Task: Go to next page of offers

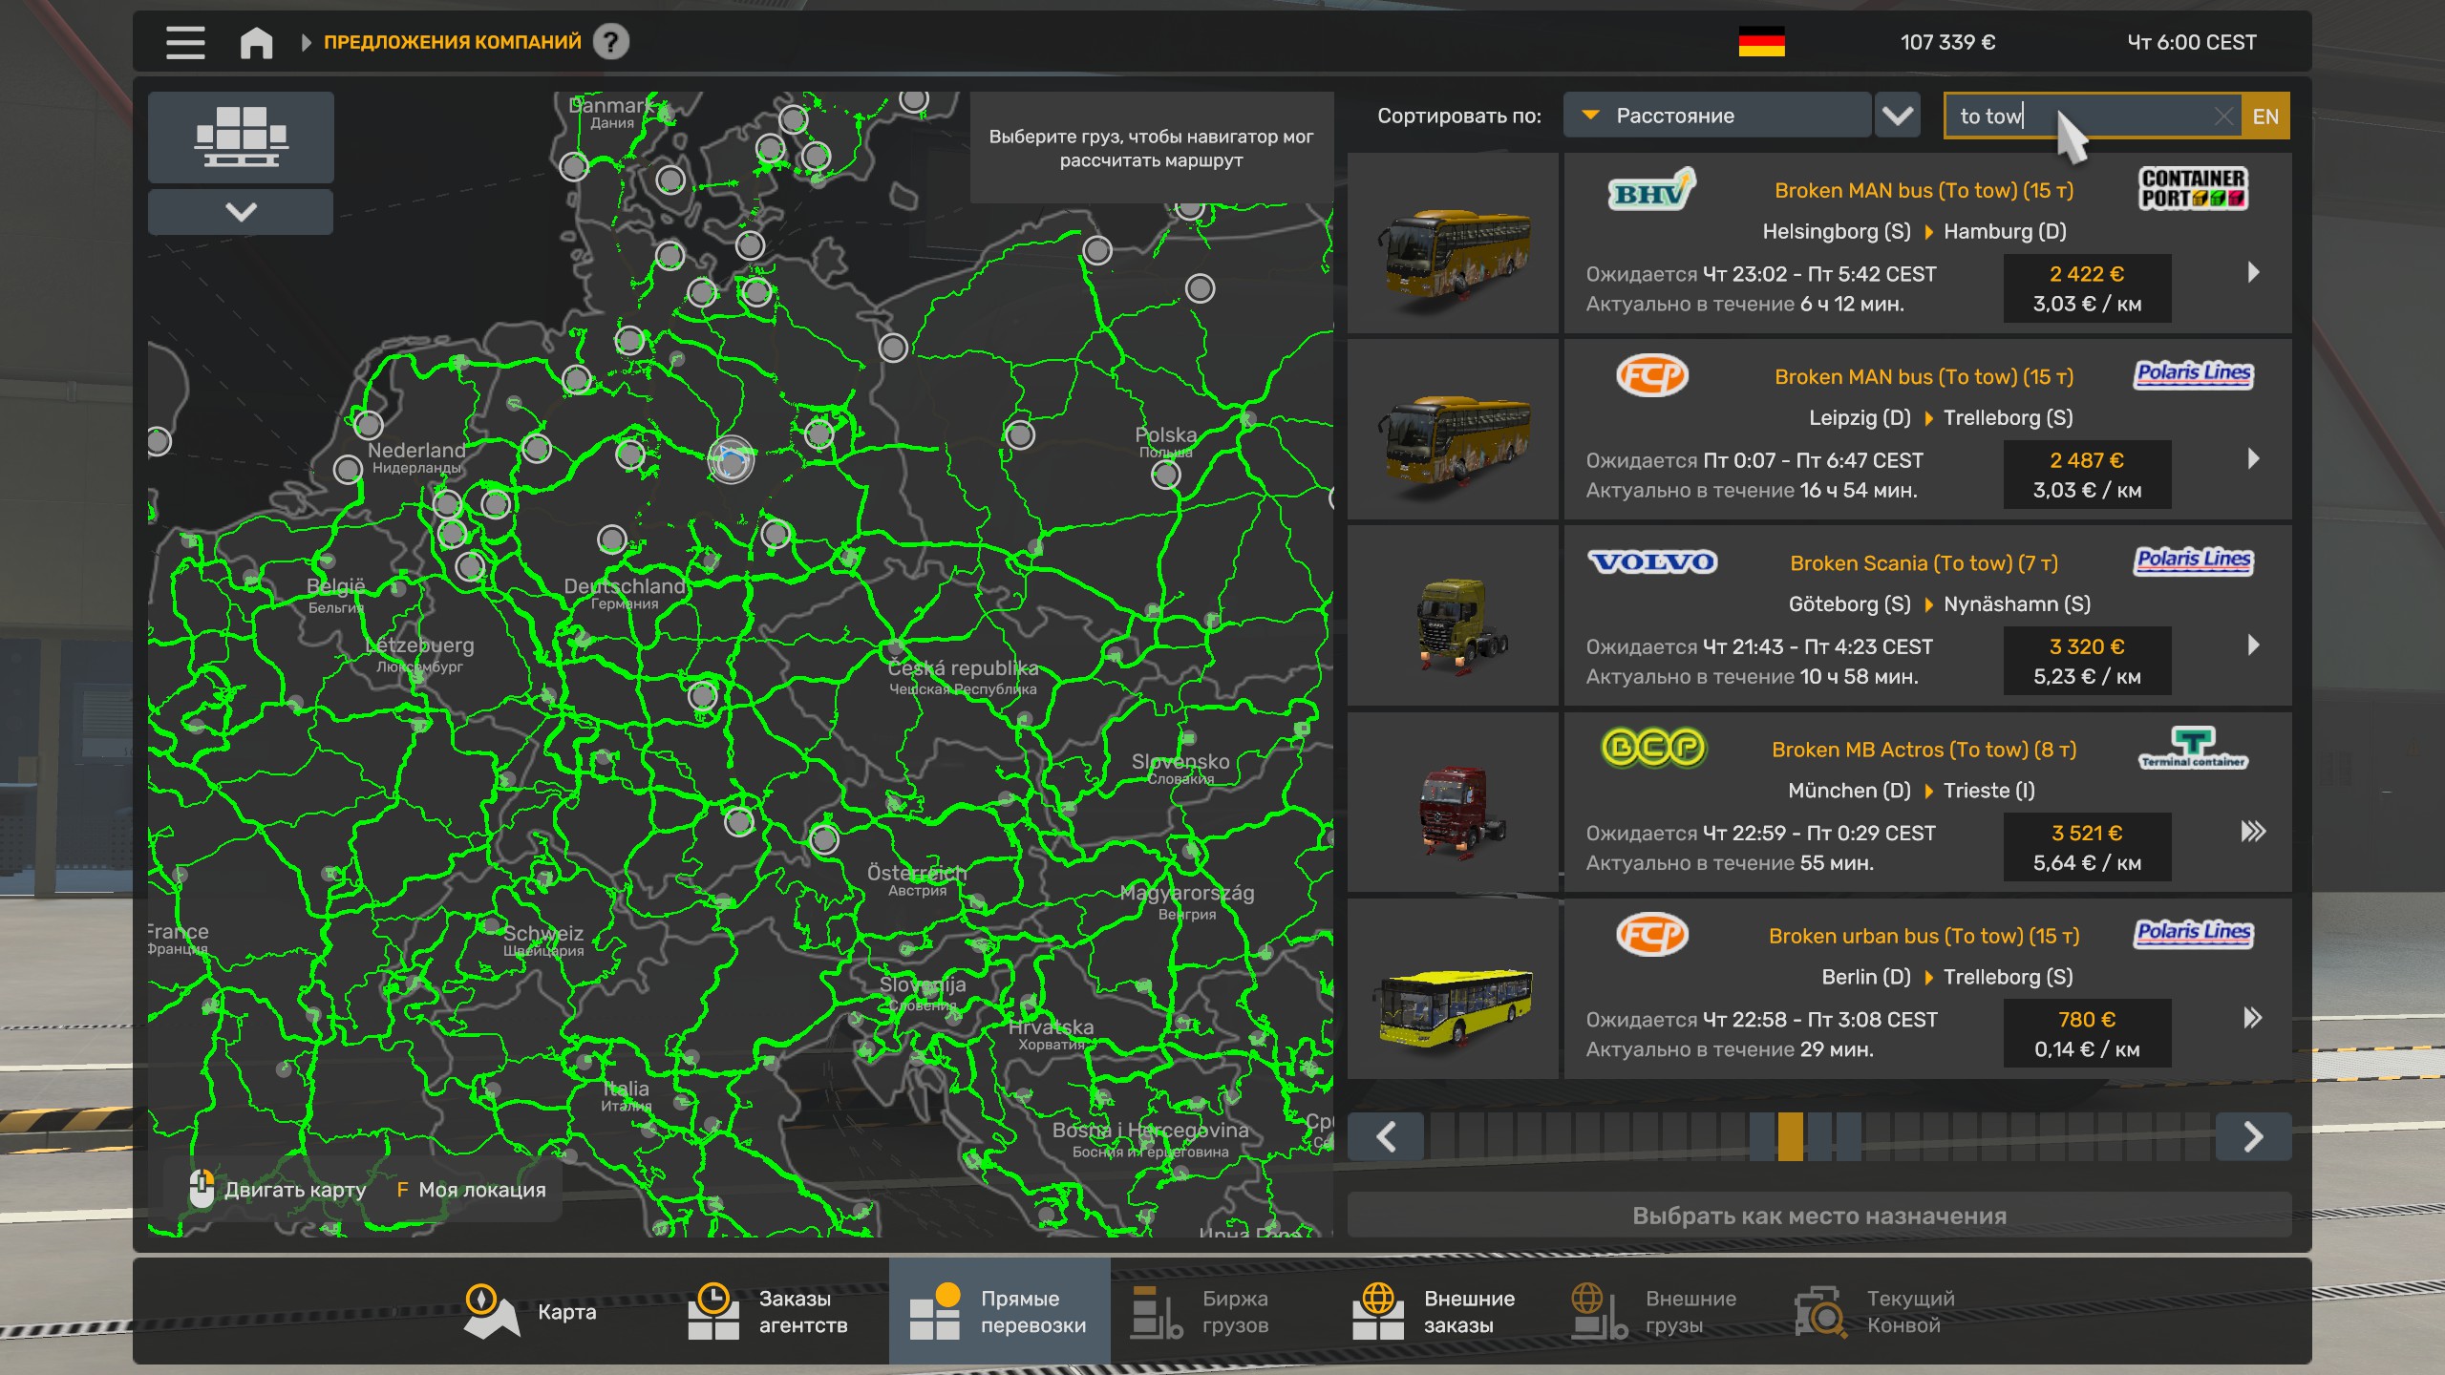Action: click(2253, 1136)
